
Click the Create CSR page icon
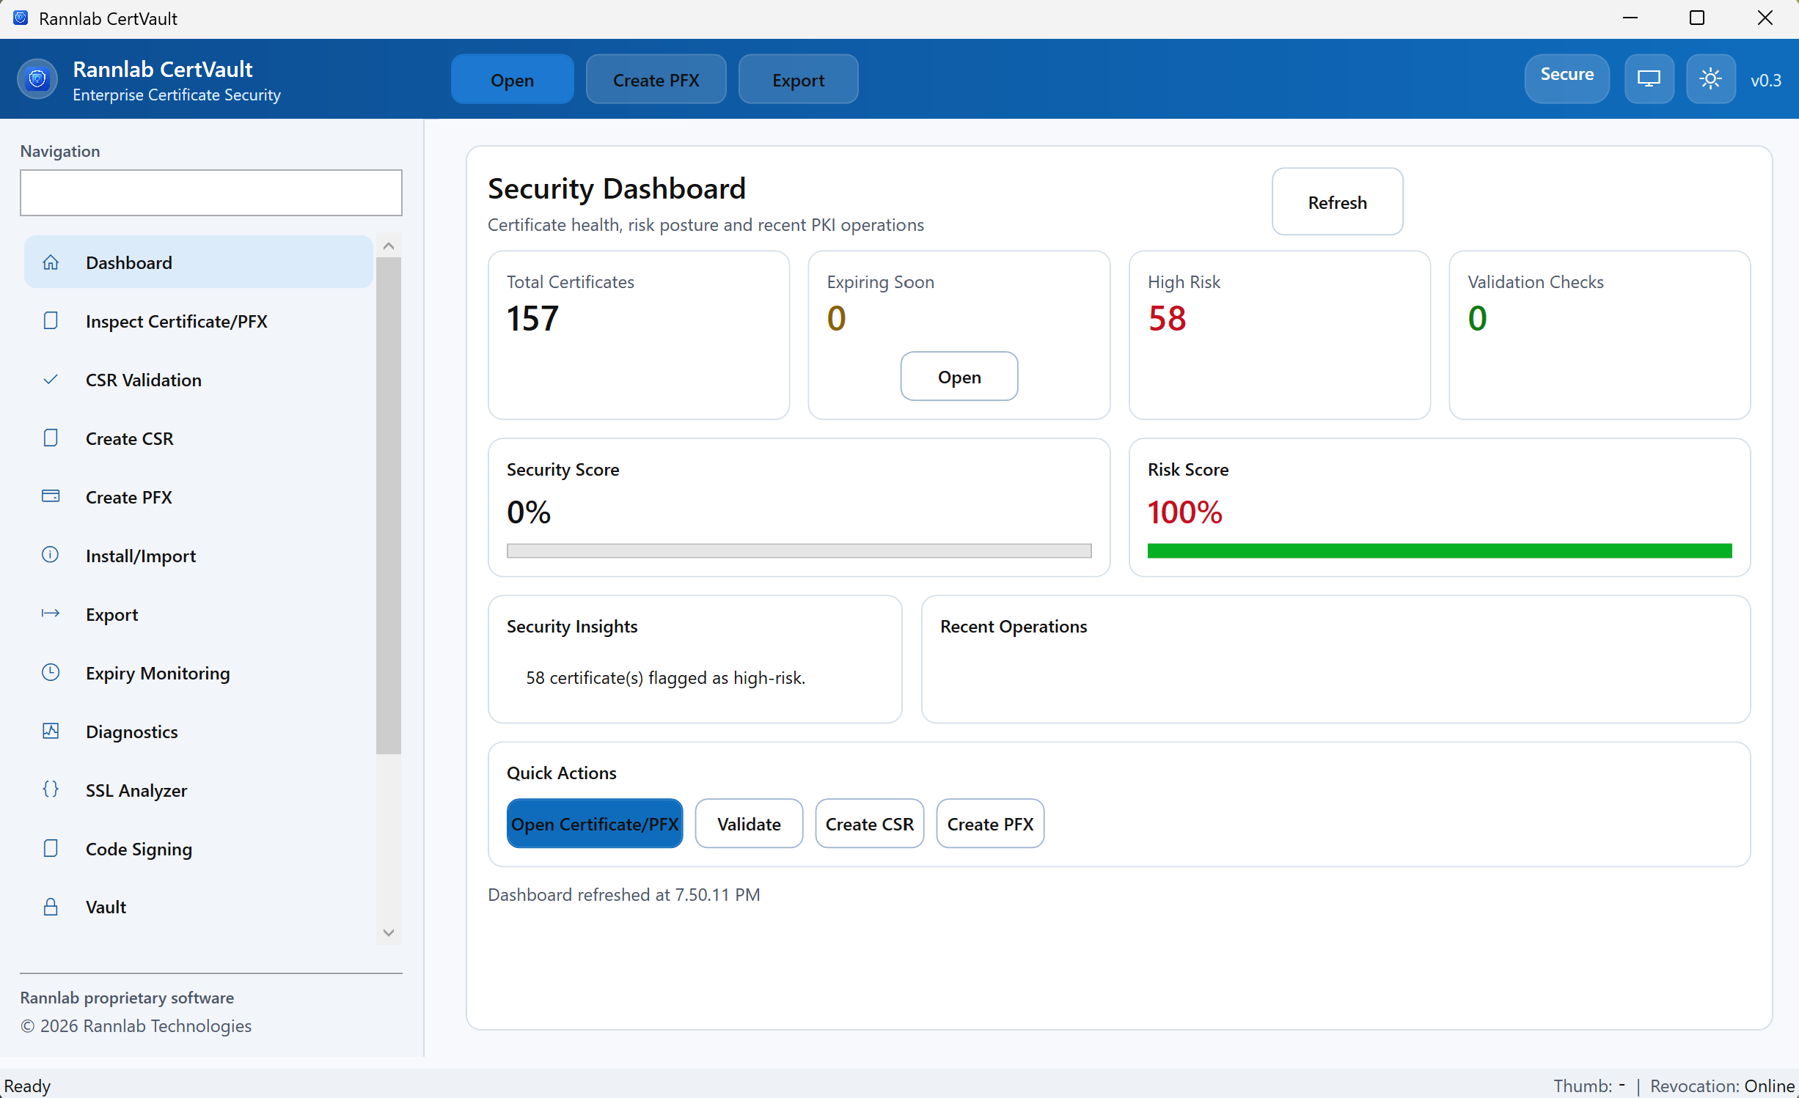(51, 438)
